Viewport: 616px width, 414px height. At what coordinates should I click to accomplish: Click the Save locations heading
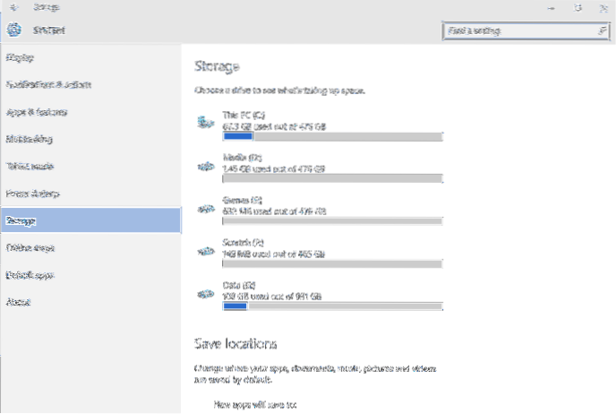click(235, 344)
